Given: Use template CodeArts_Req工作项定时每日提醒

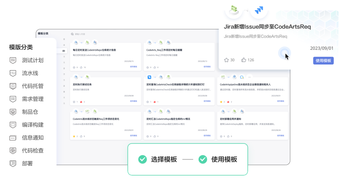Looking at the screenshot, I should click(207, 67).
